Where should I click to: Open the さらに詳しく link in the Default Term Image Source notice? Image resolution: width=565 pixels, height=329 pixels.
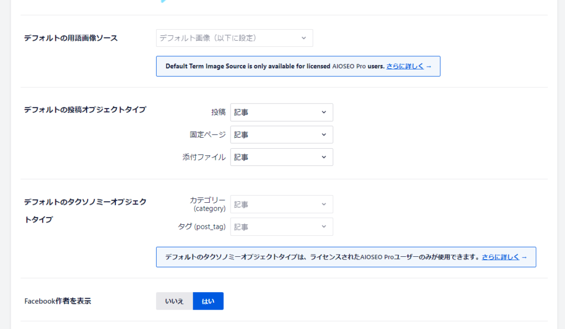(405, 66)
